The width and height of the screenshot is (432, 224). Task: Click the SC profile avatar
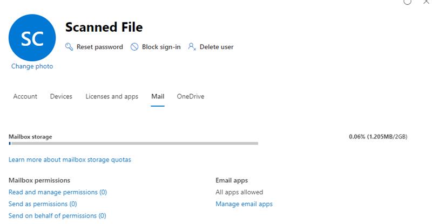pos(32,38)
